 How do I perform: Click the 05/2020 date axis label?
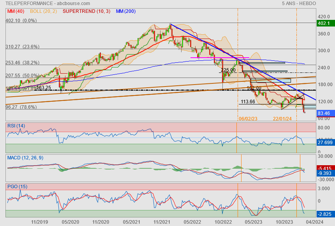click(x=70, y=222)
